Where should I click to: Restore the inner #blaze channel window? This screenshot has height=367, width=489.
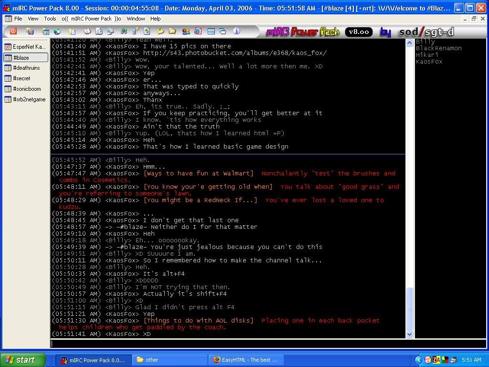[x=474, y=19]
